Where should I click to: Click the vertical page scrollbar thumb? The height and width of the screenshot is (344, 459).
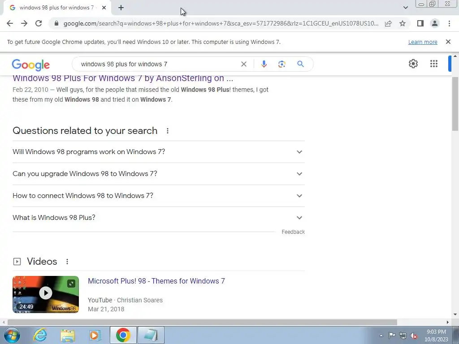455,104
